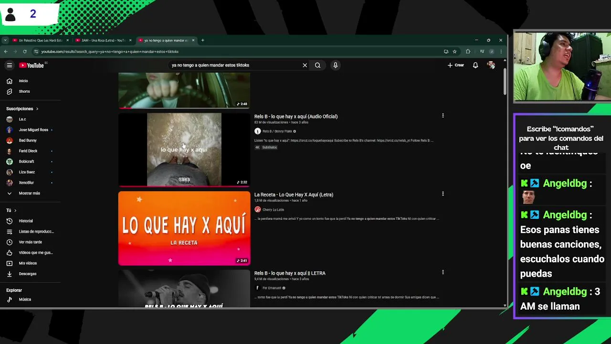The height and width of the screenshot is (344, 611).
Task: Close the '3AM - Una Rosa' tab
Action: (x=130, y=40)
